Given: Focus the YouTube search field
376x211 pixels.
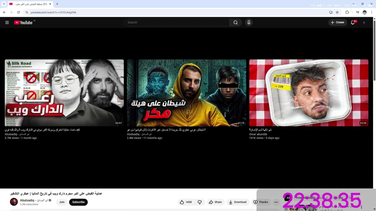Looking at the screenshot, I should (177, 23).
